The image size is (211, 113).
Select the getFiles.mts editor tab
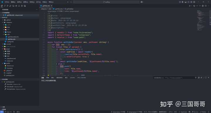coord(46,6)
